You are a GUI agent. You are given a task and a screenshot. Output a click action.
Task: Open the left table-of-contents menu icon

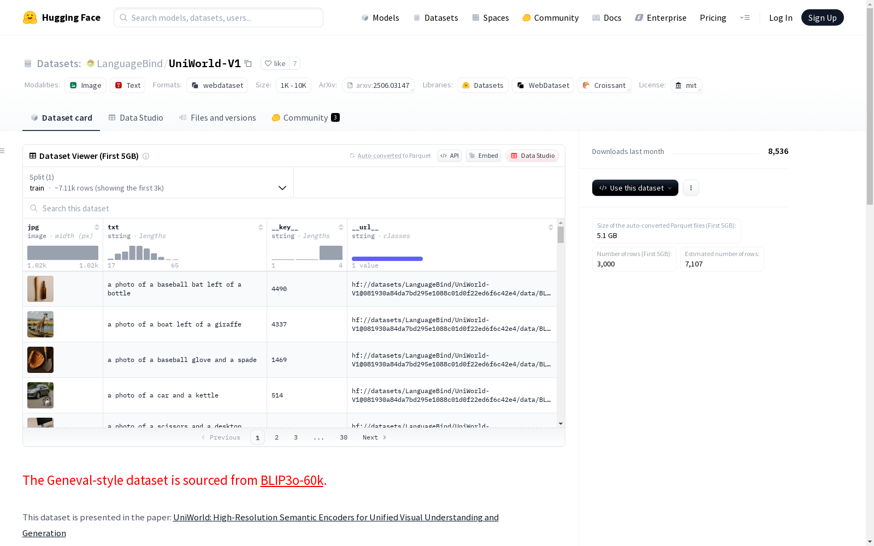click(3, 151)
